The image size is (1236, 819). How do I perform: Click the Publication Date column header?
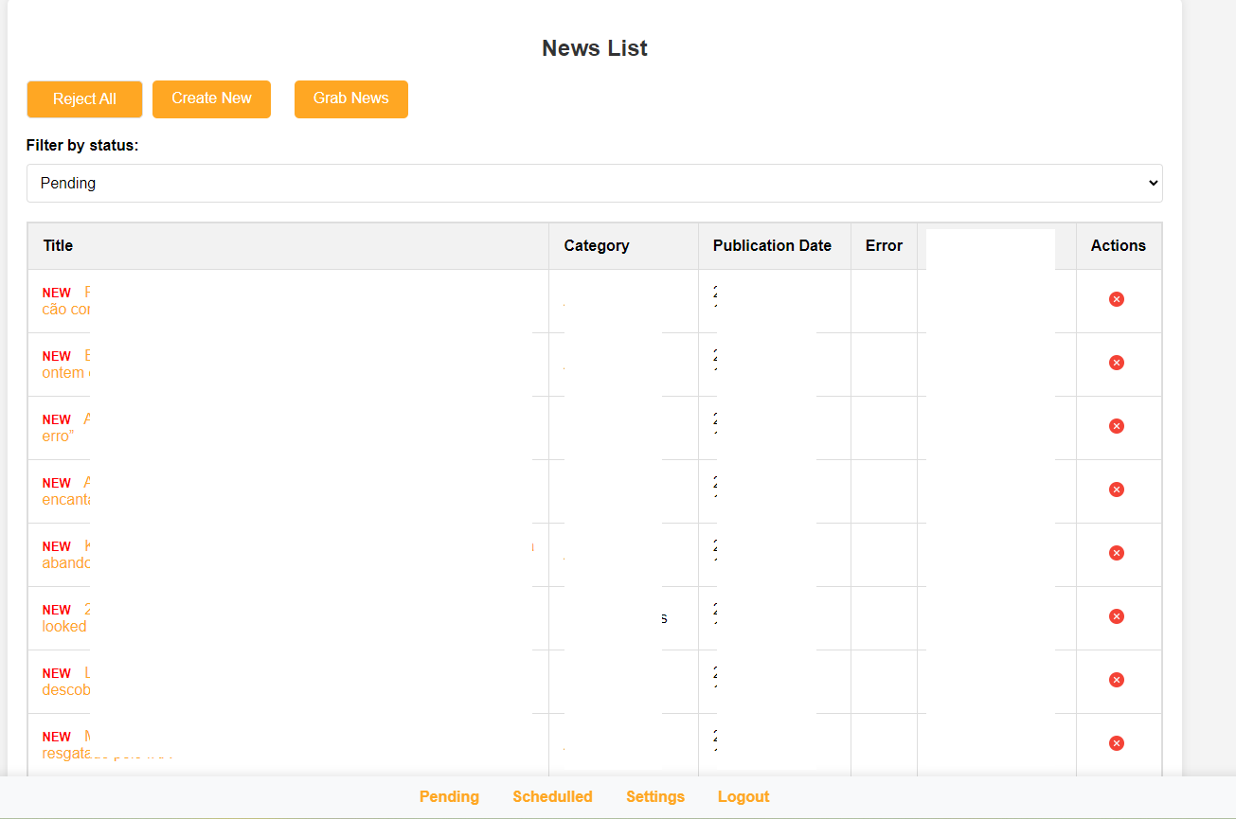(772, 245)
